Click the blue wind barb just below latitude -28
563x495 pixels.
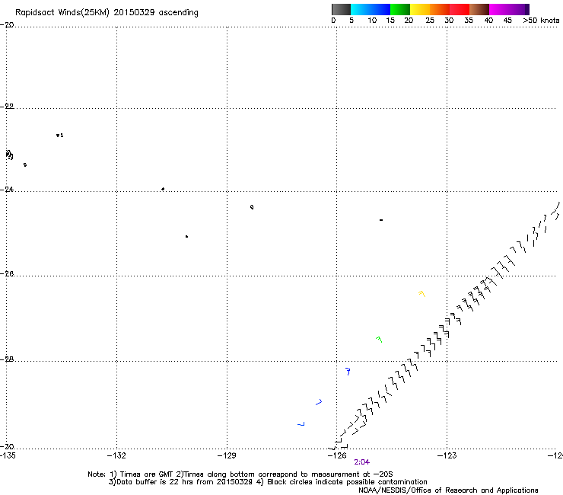[348, 372]
